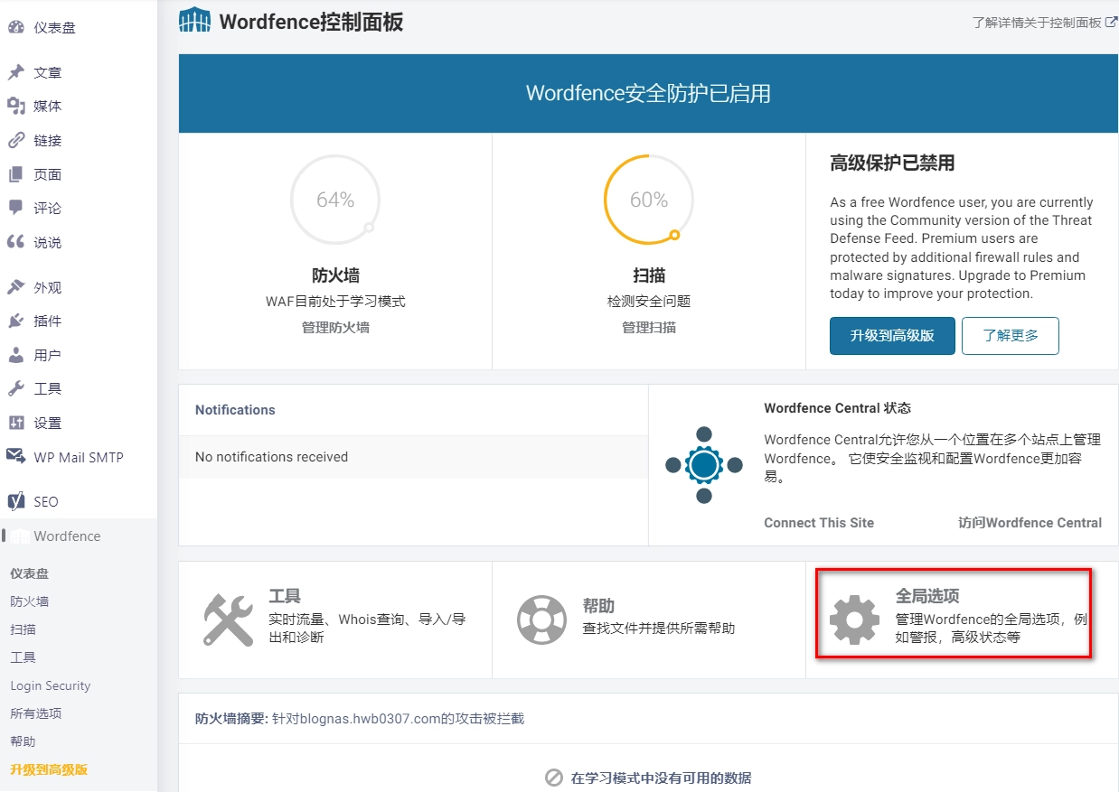The width and height of the screenshot is (1119, 792).
Task: Click the WP Mail SMTP envelope icon
Action: (15, 456)
